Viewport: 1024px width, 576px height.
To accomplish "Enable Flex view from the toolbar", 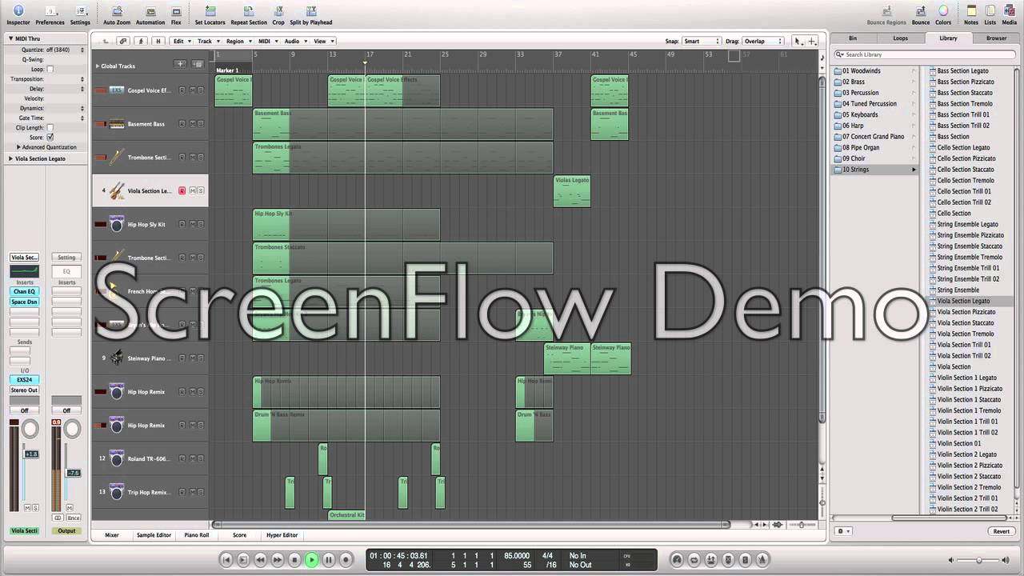I will pos(176,14).
